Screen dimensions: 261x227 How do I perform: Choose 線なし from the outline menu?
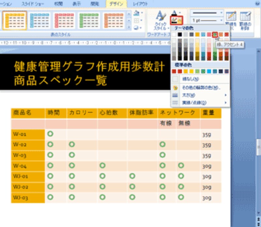click(200, 79)
